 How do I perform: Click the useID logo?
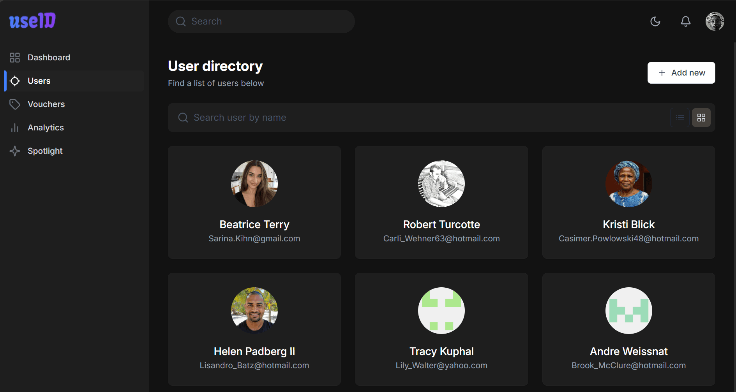pos(32,21)
